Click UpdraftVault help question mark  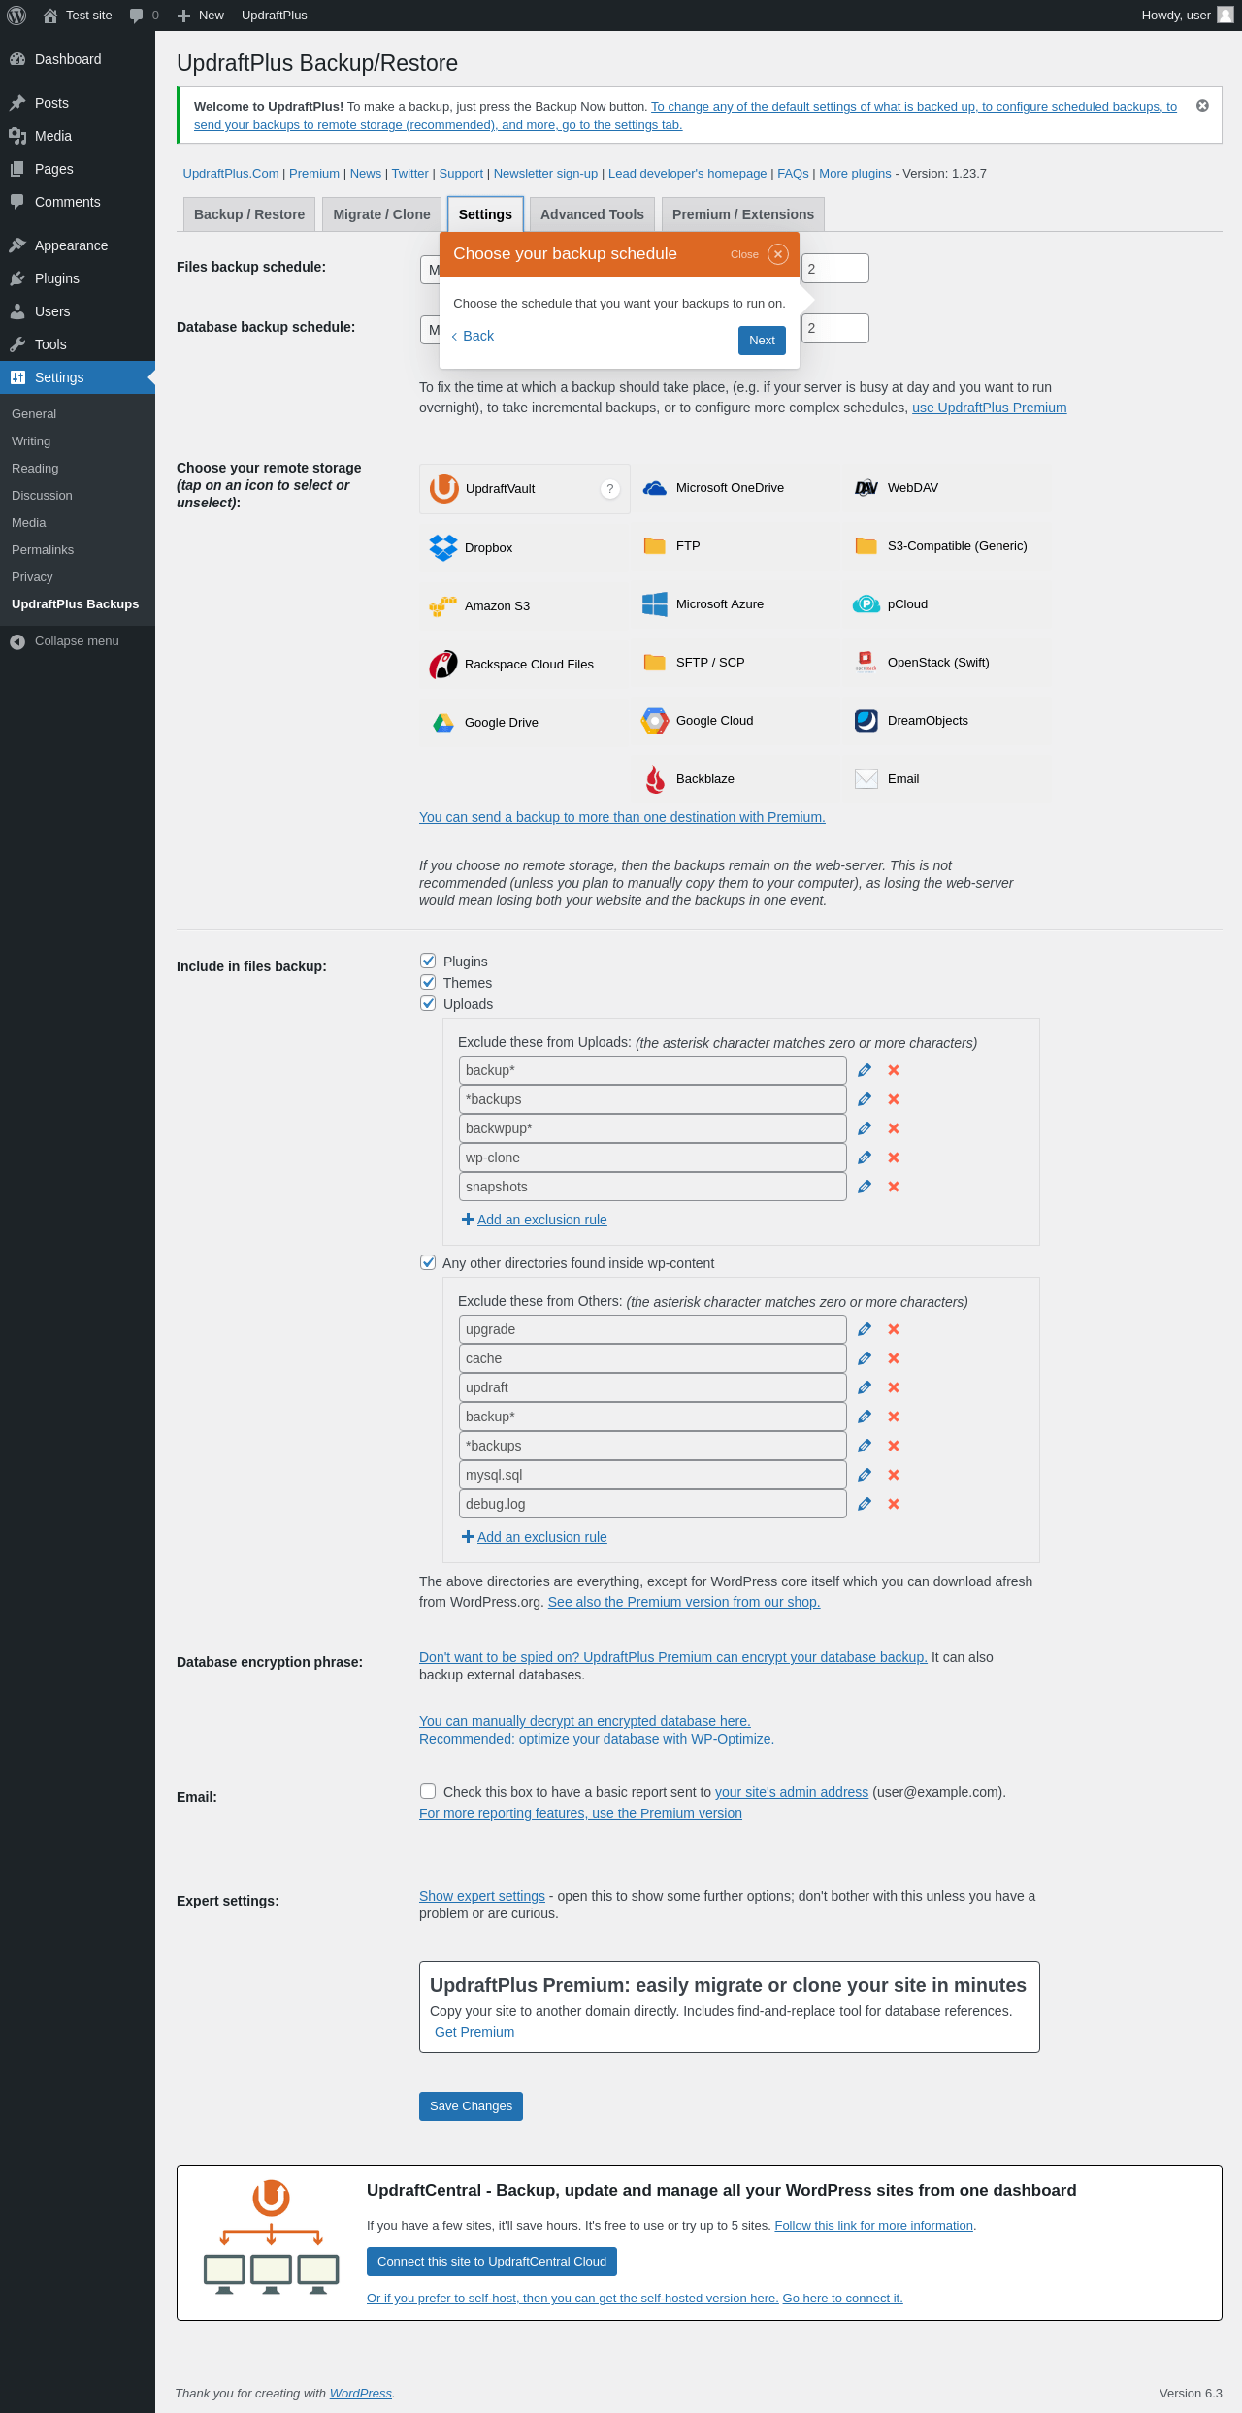610,489
